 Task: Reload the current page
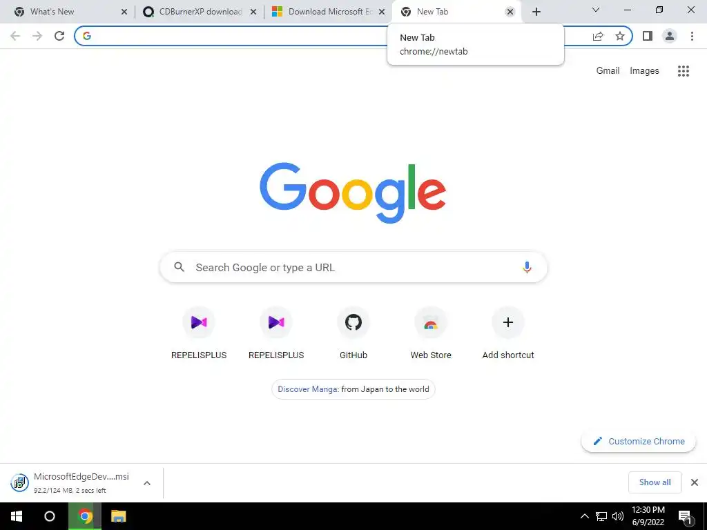pyautogui.click(x=59, y=36)
